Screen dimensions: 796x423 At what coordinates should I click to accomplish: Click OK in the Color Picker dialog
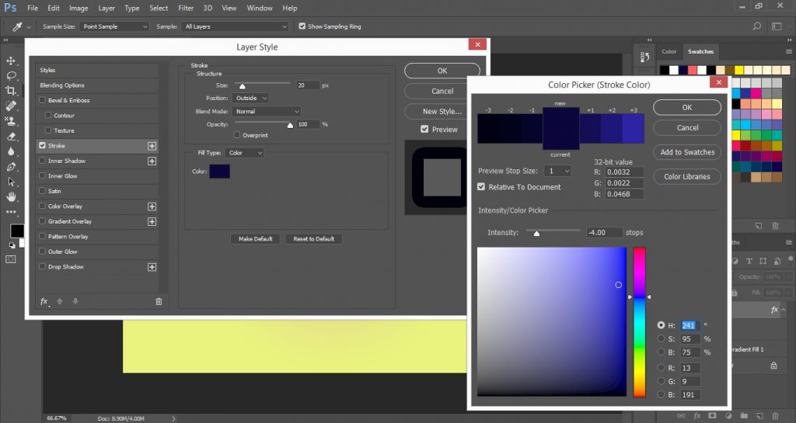pyautogui.click(x=687, y=107)
